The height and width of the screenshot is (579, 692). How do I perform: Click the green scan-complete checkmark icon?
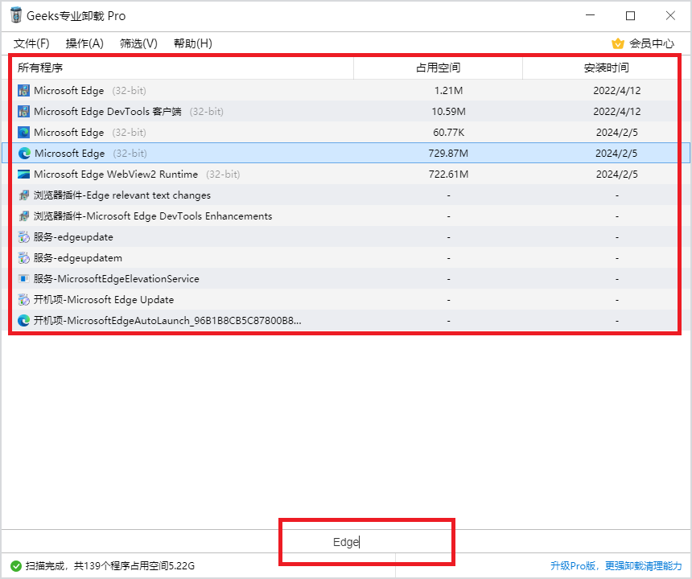pyautogui.click(x=16, y=566)
